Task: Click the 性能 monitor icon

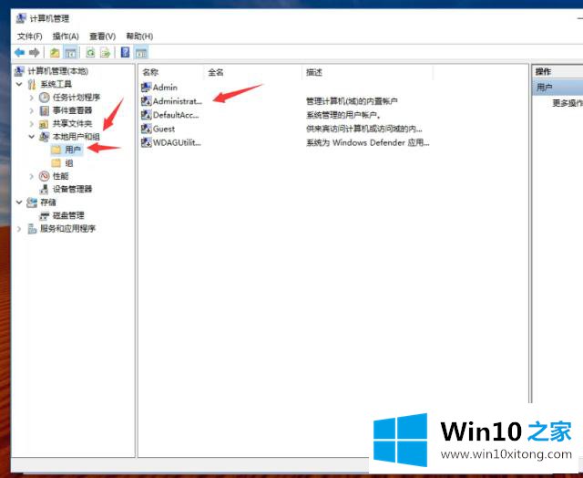Action: (45, 176)
